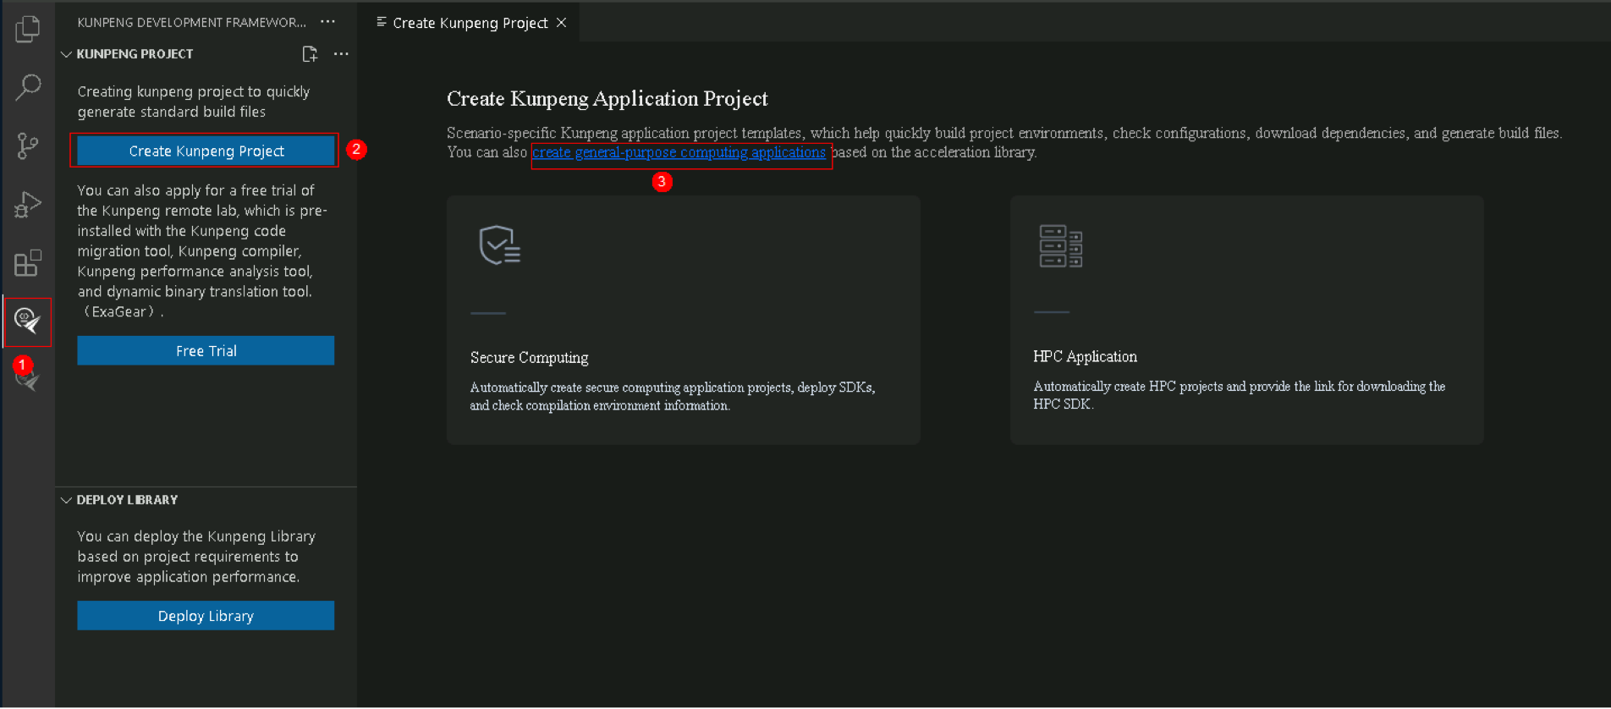This screenshot has width=1611, height=709.
Task: Close the Create Kunpeng Project tab
Action: (561, 23)
